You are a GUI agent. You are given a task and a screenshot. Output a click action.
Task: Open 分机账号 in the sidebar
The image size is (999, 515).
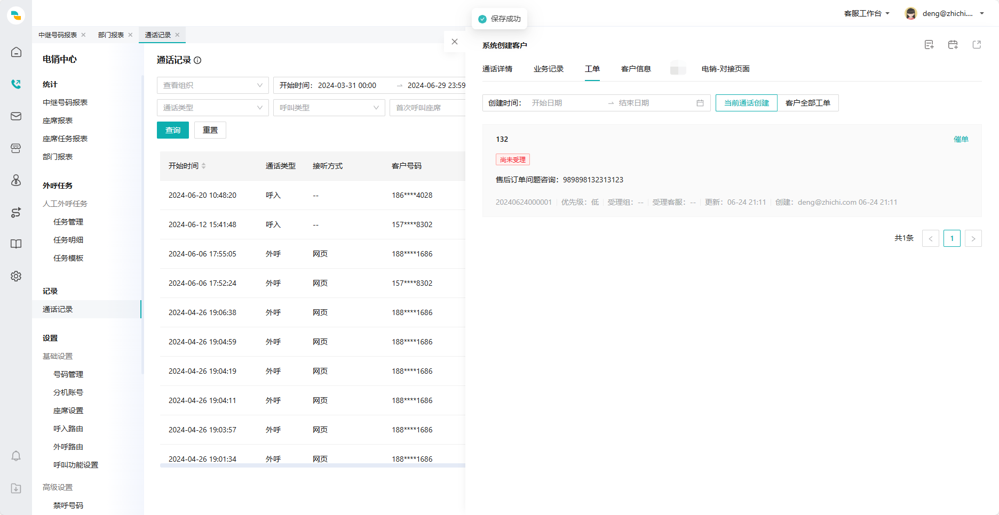68,392
